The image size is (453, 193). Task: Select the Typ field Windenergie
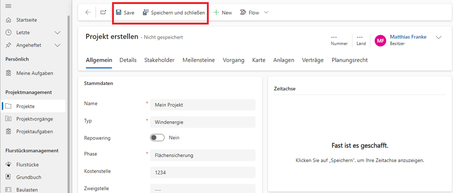(202, 122)
